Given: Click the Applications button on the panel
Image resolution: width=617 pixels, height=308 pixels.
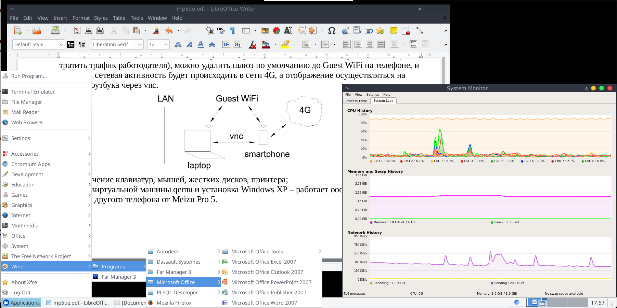Looking at the screenshot, I should pyautogui.click(x=22, y=303).
